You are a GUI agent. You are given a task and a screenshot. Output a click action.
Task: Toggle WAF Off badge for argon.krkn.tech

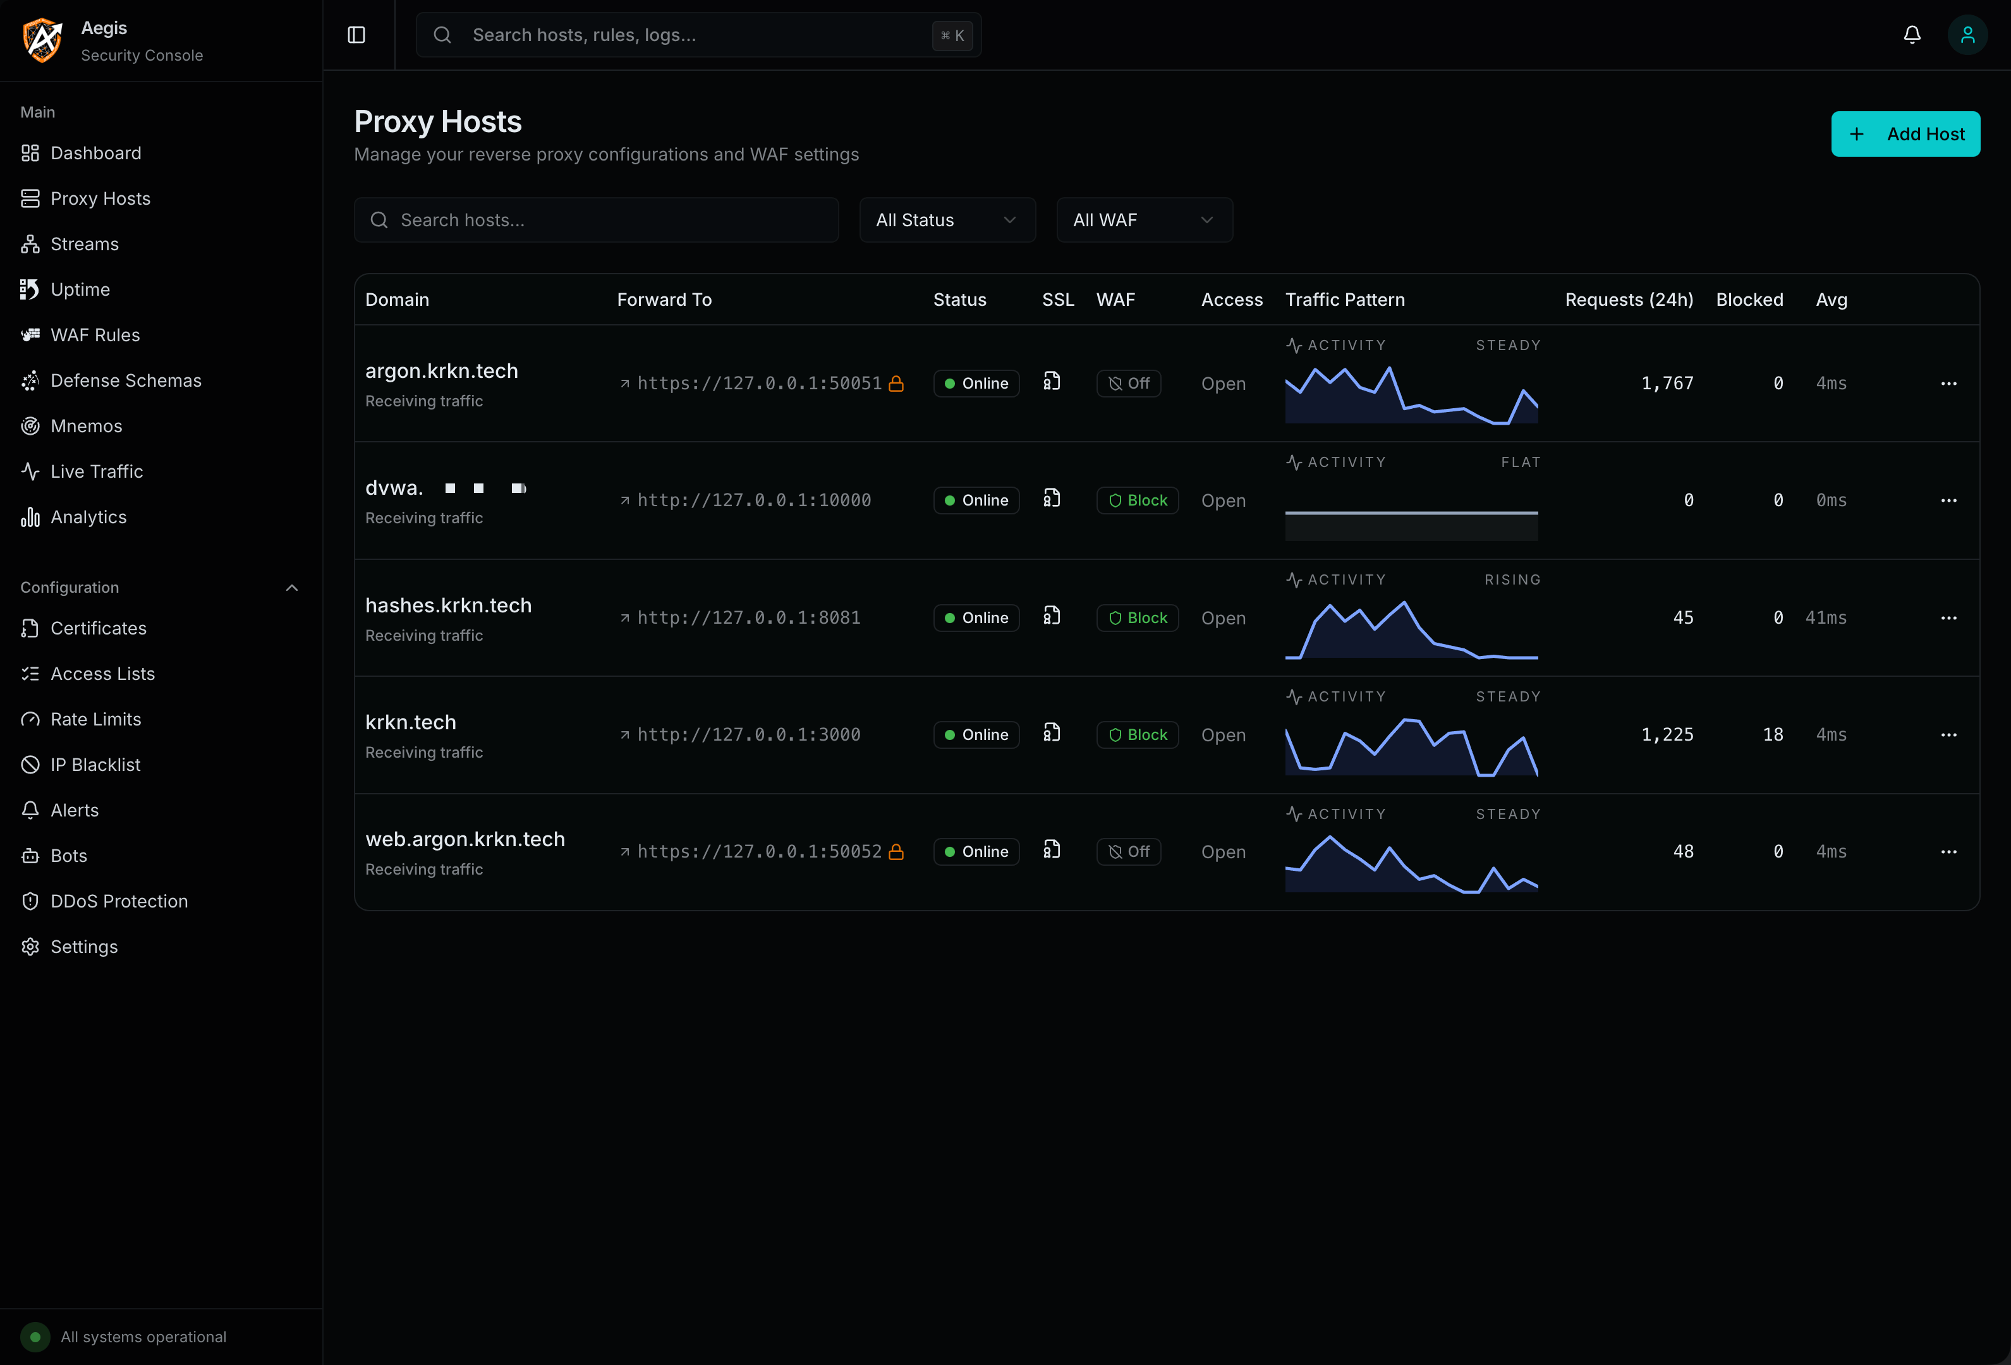pyautogui.click(x=1128, y=383)
